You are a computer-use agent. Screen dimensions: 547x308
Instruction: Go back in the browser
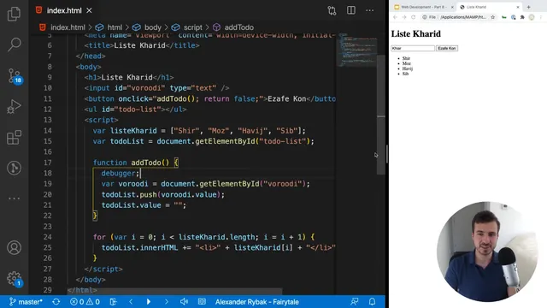coord(395,17)
